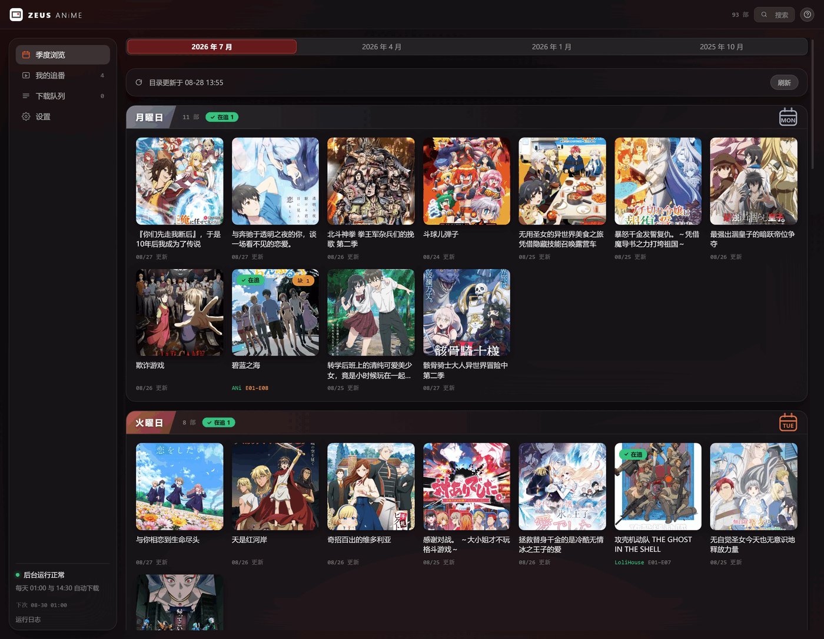Screen dimensions: 824x639
Task: Open the 拯救替身千金的是冷酷无情冰之王子的爱 poster
Action: [562, 487]
